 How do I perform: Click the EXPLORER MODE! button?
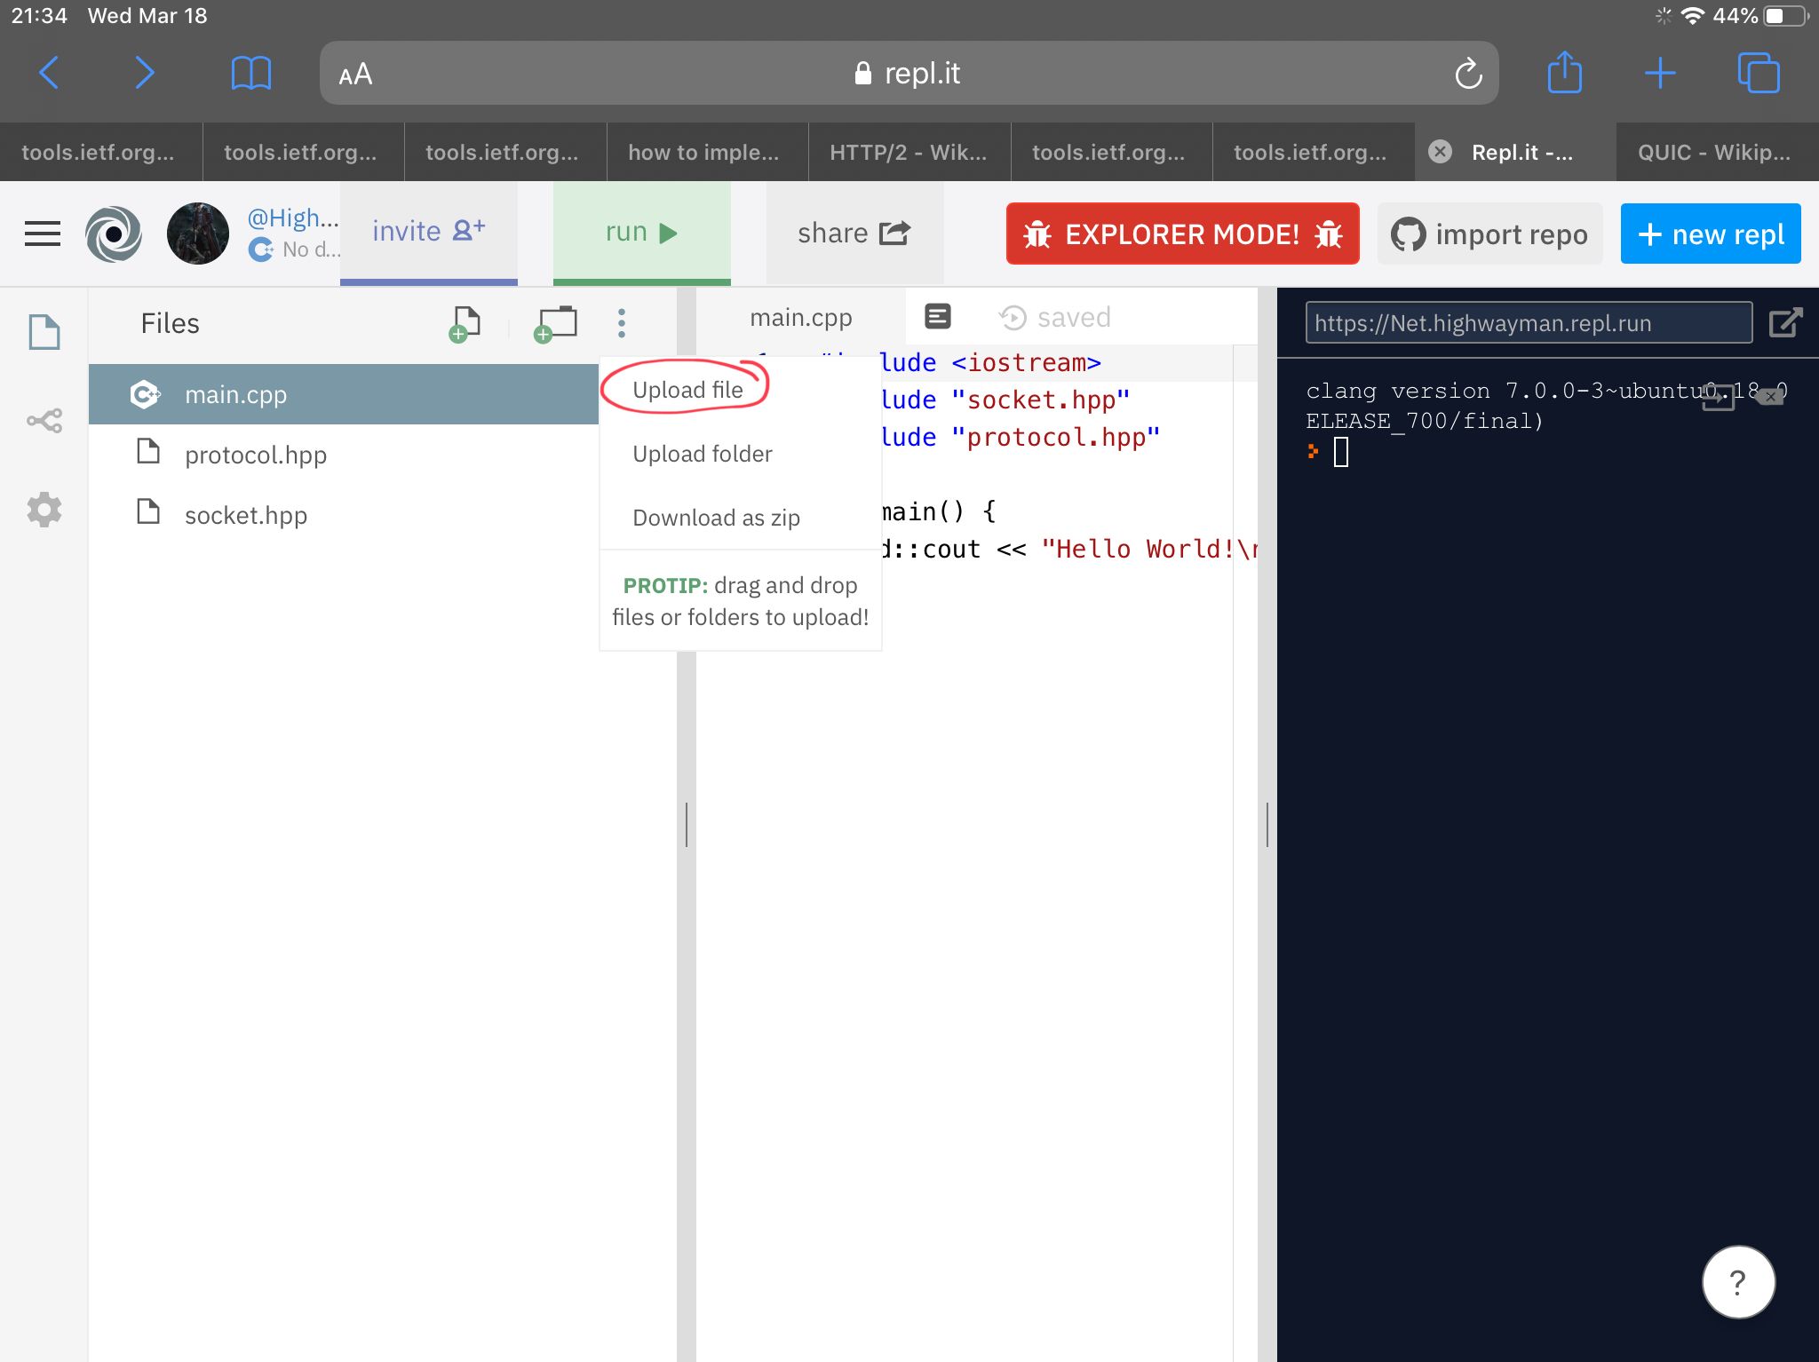click(x=1182, y=234)
